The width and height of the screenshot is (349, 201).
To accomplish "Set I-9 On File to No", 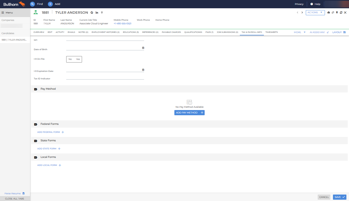I will [70, 59].
